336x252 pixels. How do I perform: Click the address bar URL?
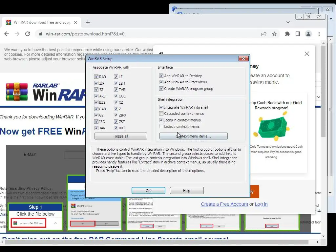[85, 34]
